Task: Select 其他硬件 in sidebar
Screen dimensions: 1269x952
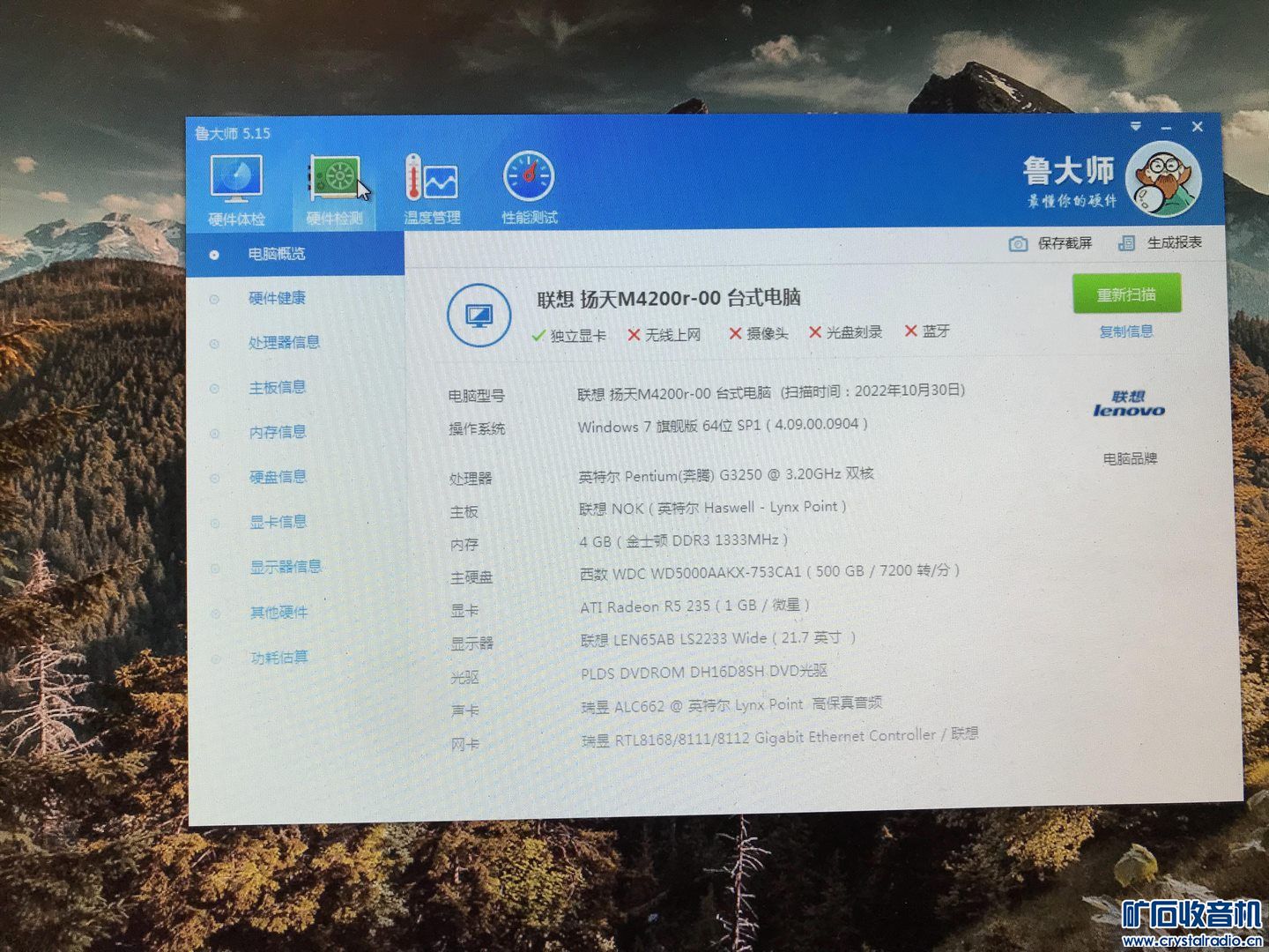Action: 278,612
